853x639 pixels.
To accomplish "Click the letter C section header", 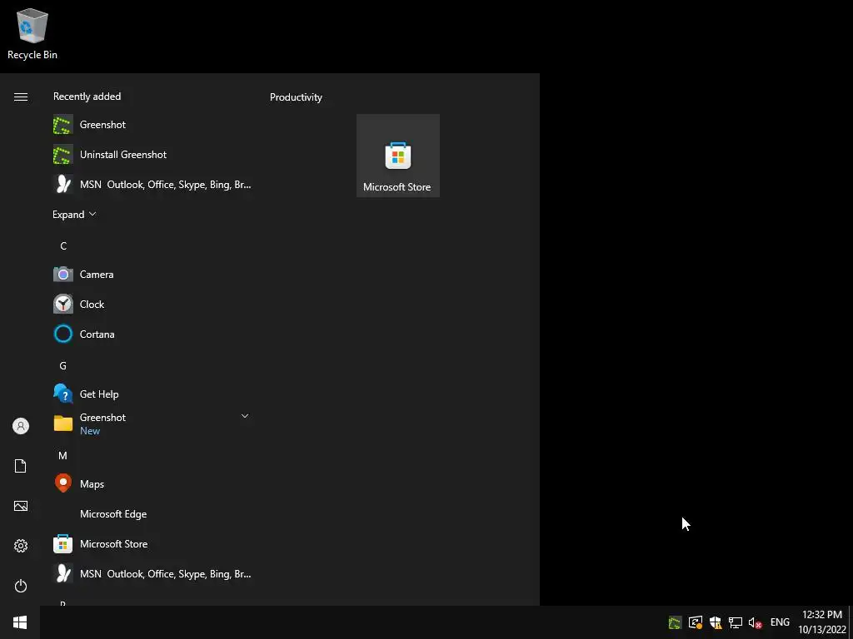I will [63, 246].
